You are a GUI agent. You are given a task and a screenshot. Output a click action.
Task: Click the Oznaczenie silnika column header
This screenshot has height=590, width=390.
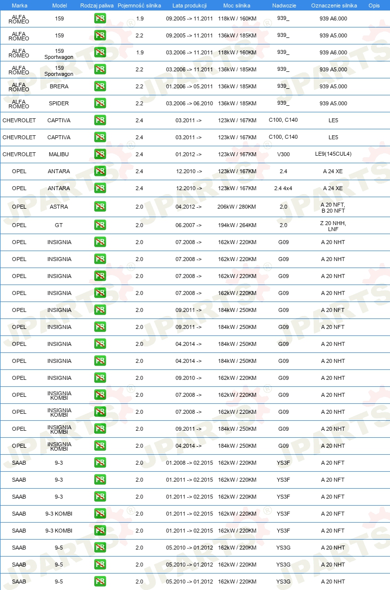click(x=334, y=5)
